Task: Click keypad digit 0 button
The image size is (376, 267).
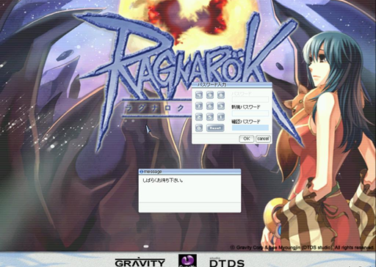Action: (199, 128)
